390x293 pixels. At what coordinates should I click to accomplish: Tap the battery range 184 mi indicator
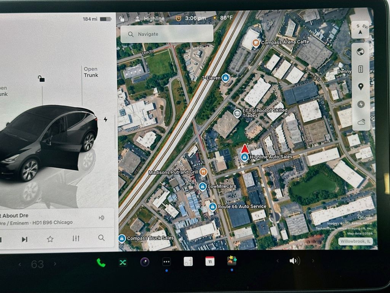click(97, 19)
